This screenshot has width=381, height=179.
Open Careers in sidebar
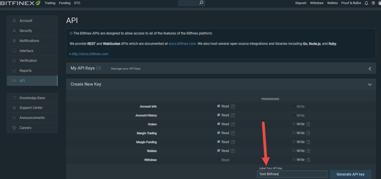32,128
